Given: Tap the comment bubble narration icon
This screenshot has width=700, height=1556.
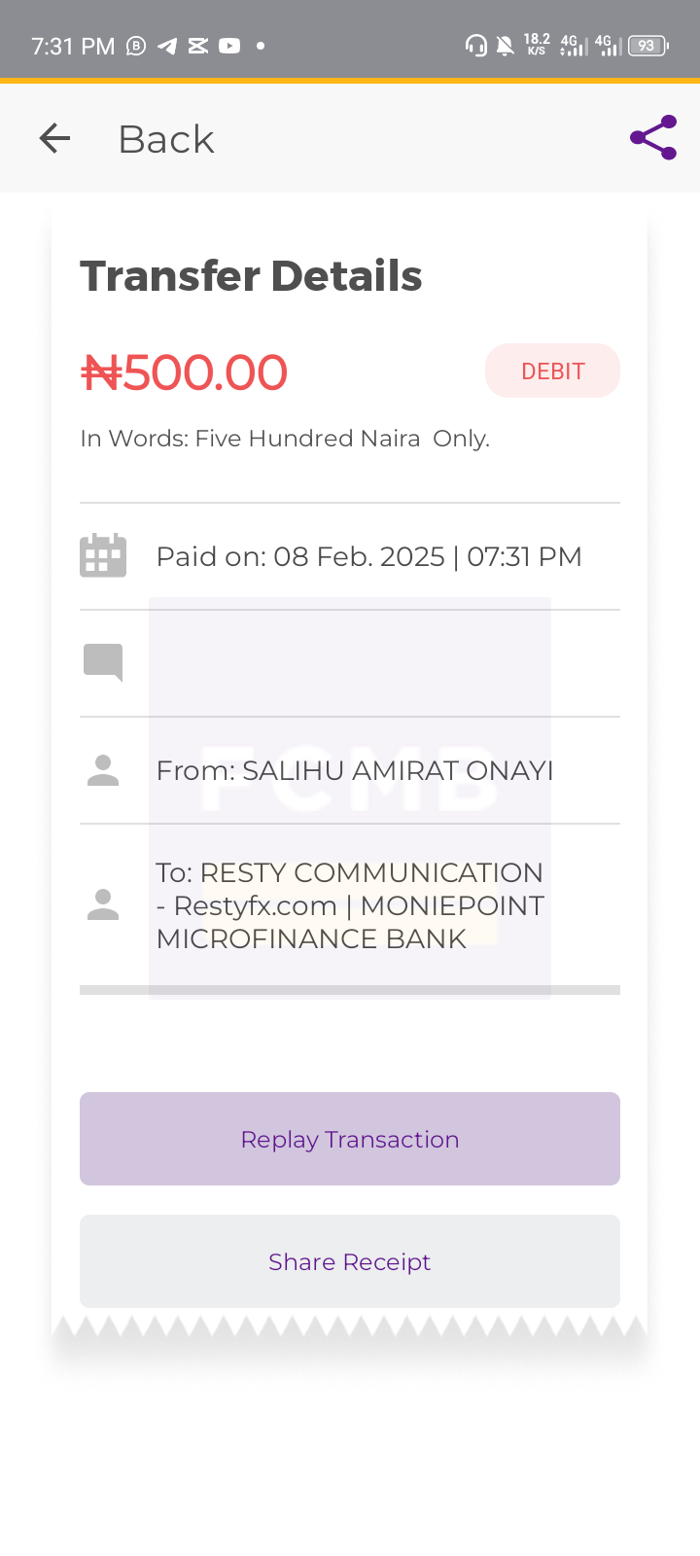Looking at the screenshot, I should (x=103, y=662).
